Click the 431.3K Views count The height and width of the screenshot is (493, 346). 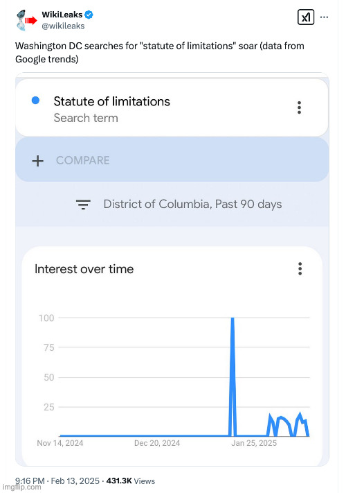click(x=131, y=481)
